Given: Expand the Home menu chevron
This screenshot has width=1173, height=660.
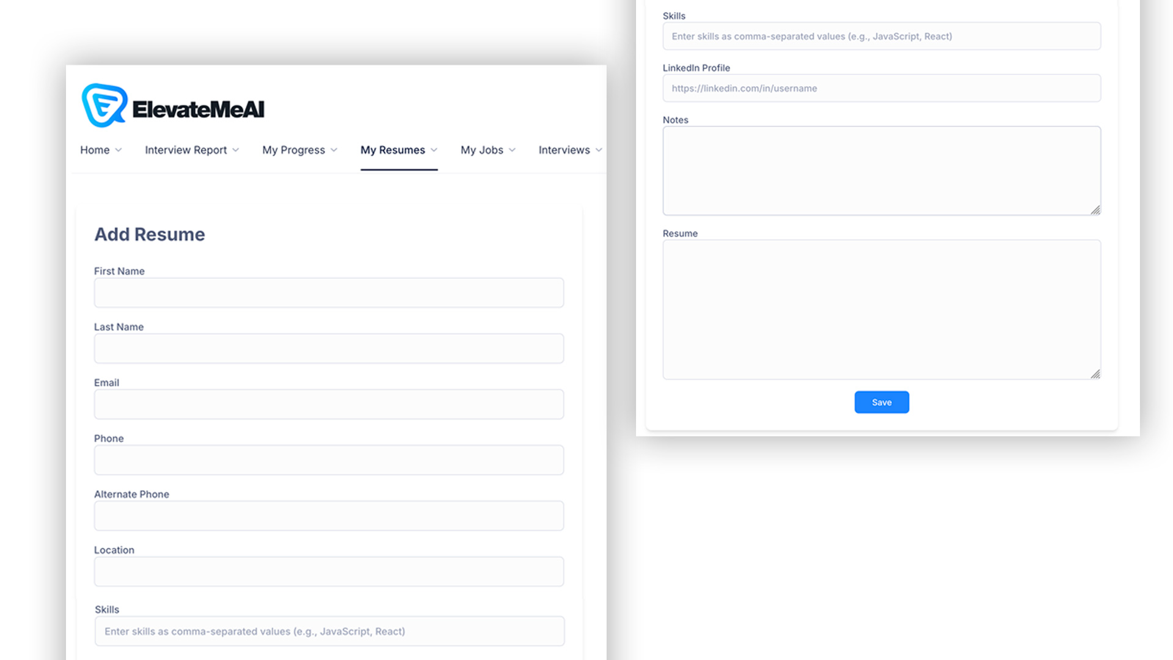Looking at the screenshot, I should point(119,150).
